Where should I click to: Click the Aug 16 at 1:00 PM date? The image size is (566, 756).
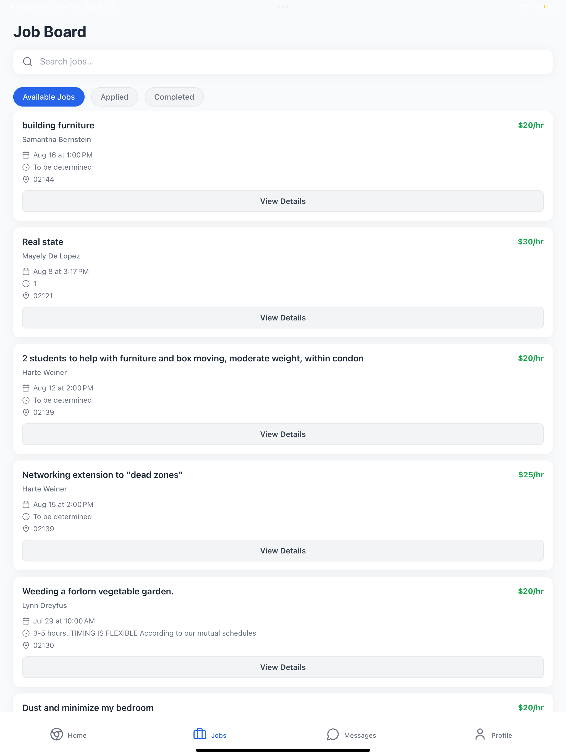pos(63,155)
